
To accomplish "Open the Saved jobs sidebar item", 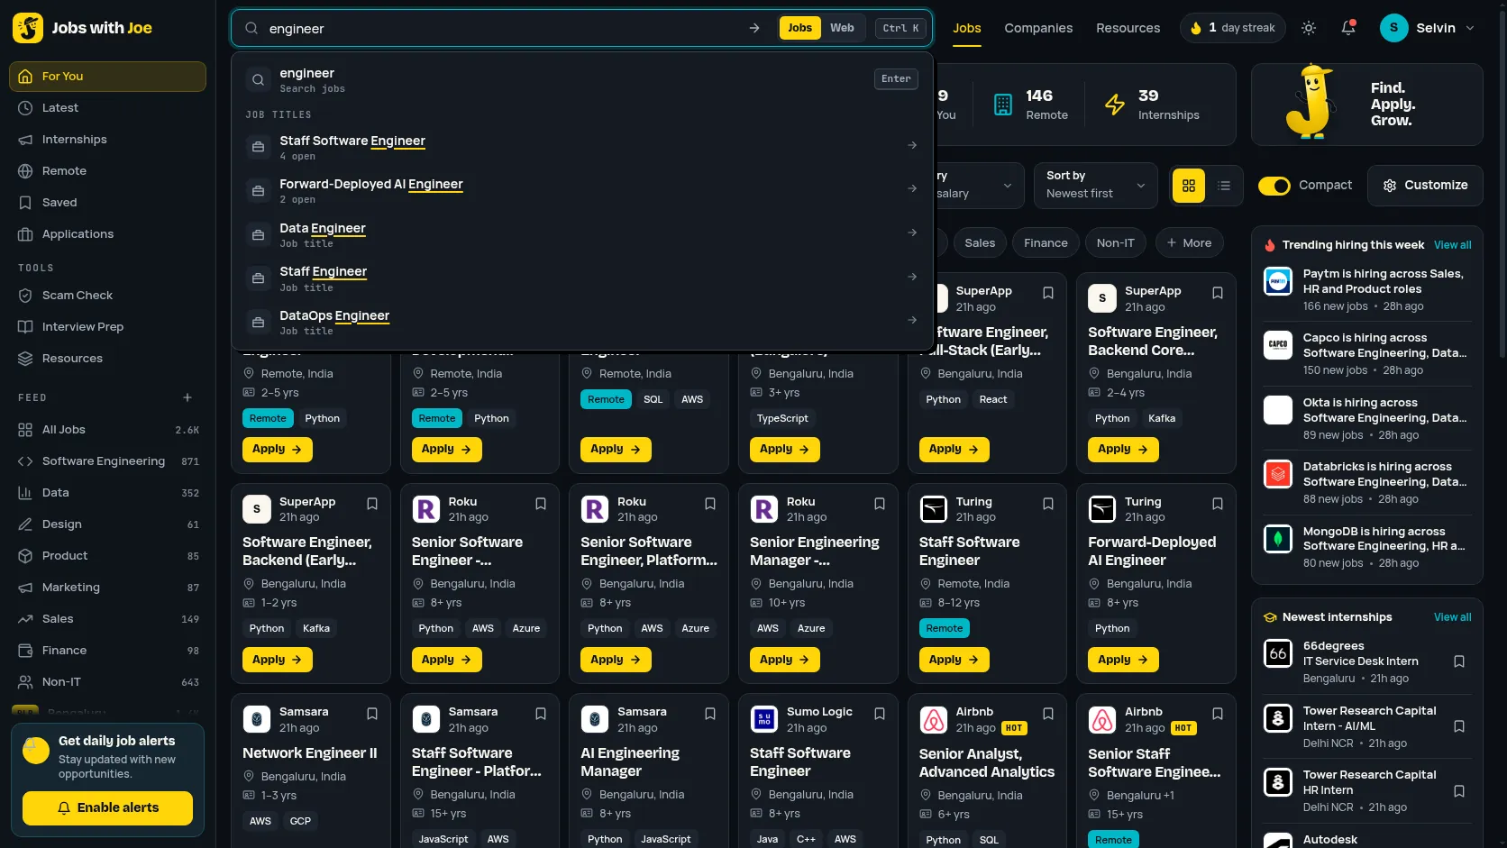I will coord(108,203).
